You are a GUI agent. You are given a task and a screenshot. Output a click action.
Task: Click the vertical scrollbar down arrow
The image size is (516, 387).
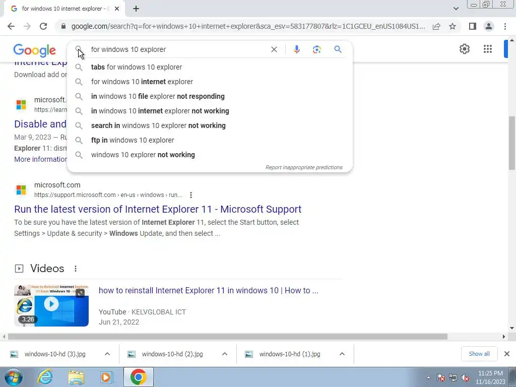click(512, 328)
